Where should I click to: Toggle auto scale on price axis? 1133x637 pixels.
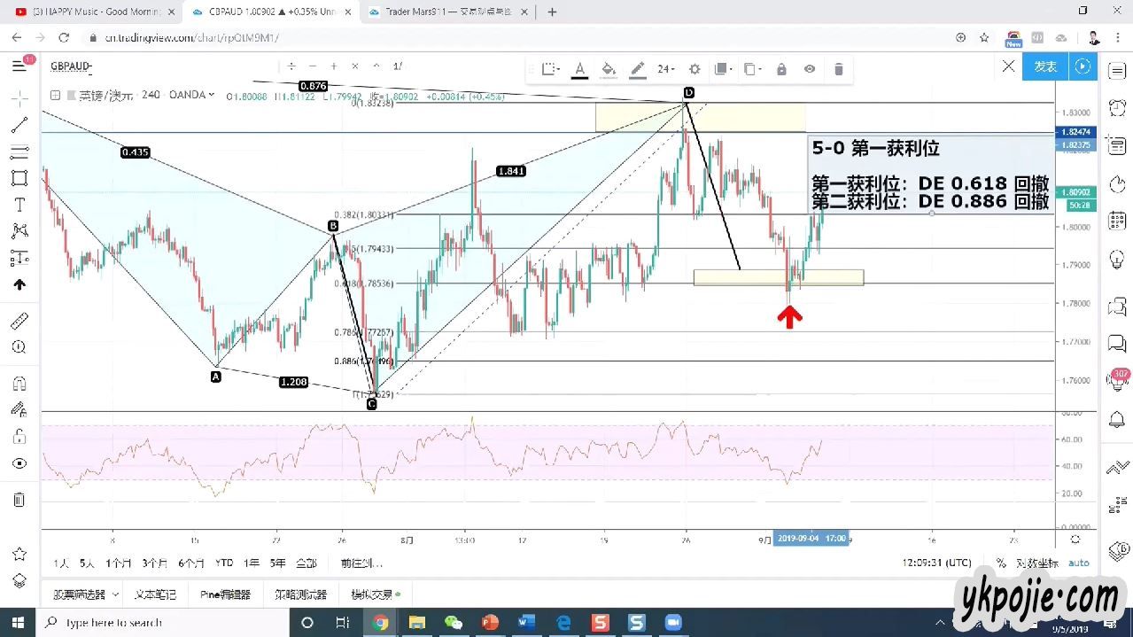(1078, 563)
